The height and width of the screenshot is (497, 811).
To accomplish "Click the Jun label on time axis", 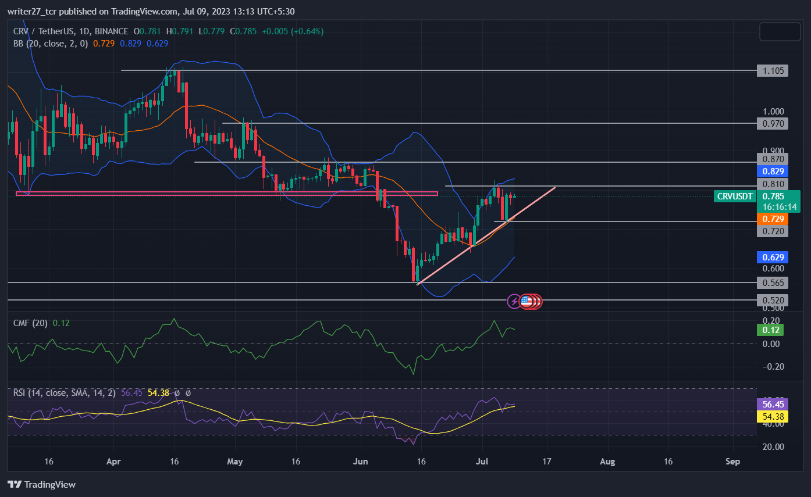I will tap(361, 462).
